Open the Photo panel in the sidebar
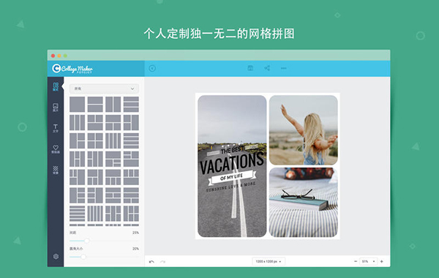Viewport: 439px width, 278px height. (56, 108)
